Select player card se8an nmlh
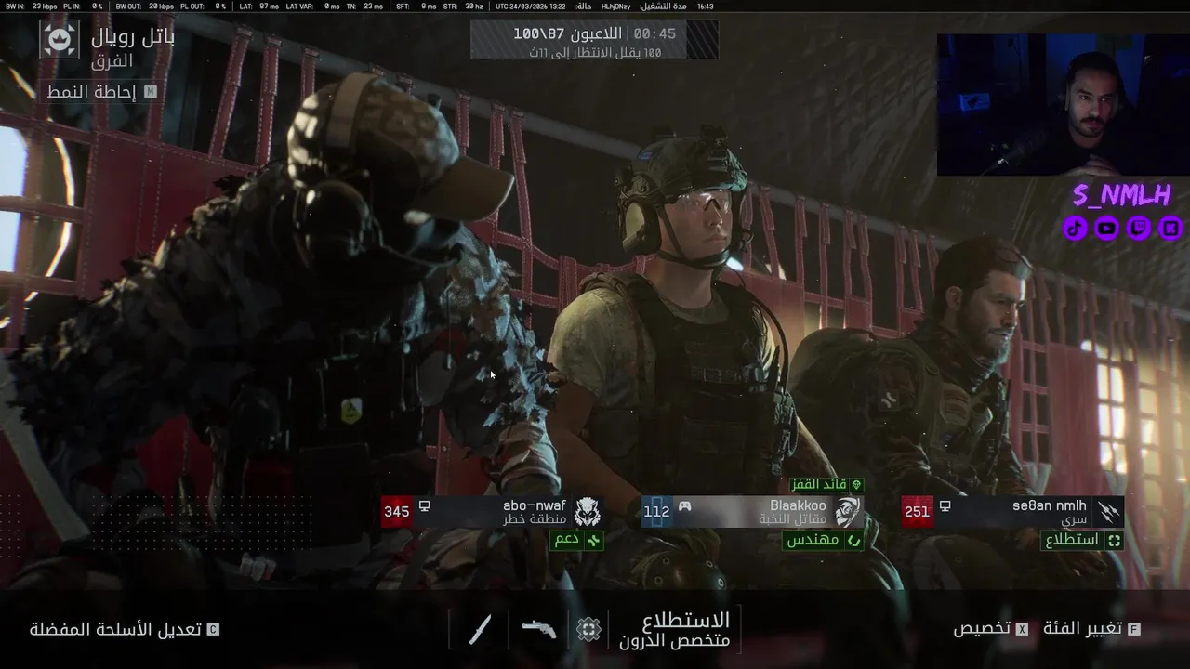 coord(1013,512)
